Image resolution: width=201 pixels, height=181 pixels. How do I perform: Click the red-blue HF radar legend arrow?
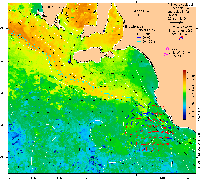tap(177, 38)
